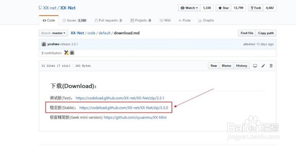Viewport: 296px width, 147px height.
Task: Select the Code tab
Action: click(x=49, y=20)
